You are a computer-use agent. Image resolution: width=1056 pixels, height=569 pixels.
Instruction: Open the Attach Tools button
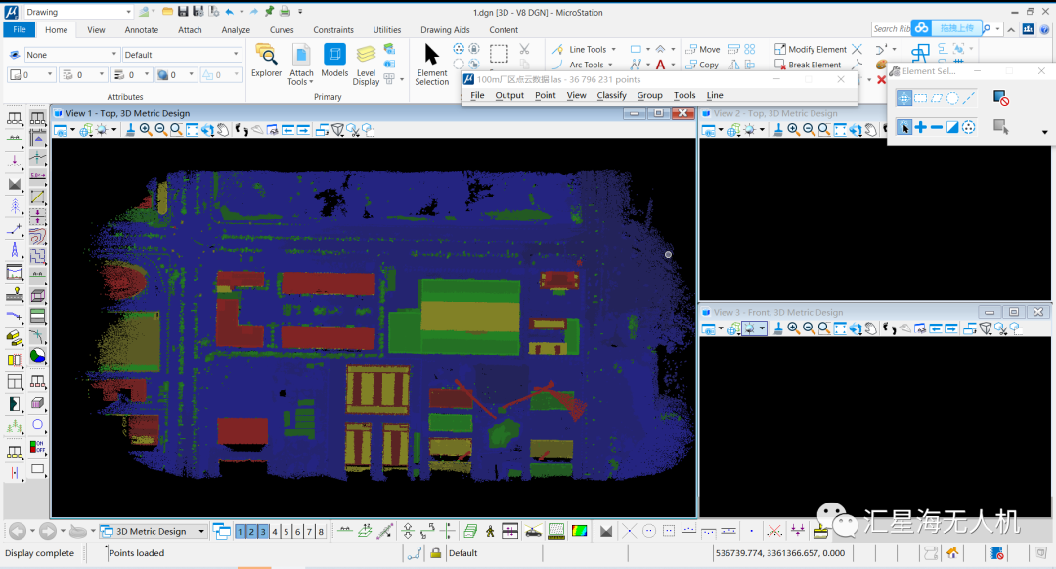(301, 65)
